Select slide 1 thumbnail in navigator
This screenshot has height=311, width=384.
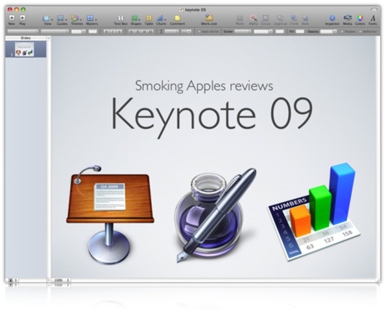pos(24,49)
